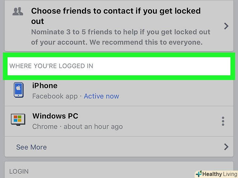Tap the Facebook app label under iPhone
The width and height of the screenshot is (238, 178).
coord(55,96)
